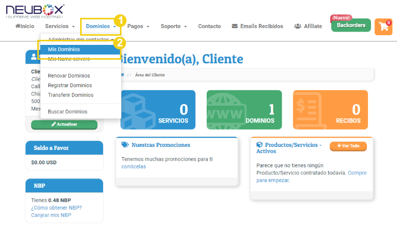Open the Contacto page
The width and height of the screenshot is (397, 227).
tap(209, 26)
